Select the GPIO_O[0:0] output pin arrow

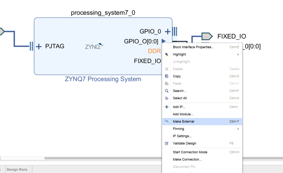click(163, 41)
